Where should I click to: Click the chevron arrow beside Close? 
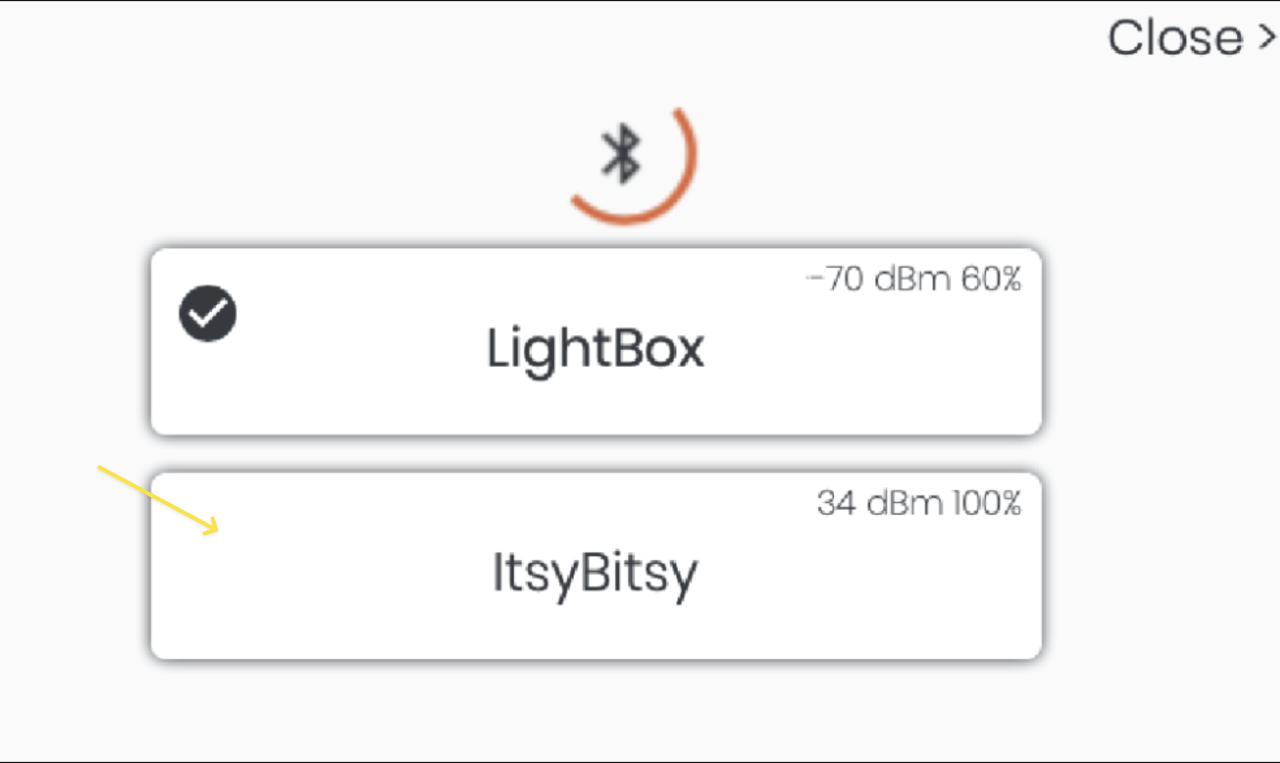point(1267,37)
